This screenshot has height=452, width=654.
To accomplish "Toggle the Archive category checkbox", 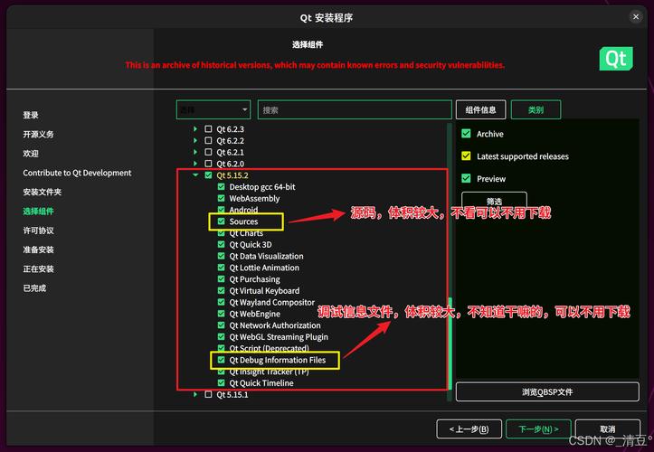I will (x=466, y=134).
